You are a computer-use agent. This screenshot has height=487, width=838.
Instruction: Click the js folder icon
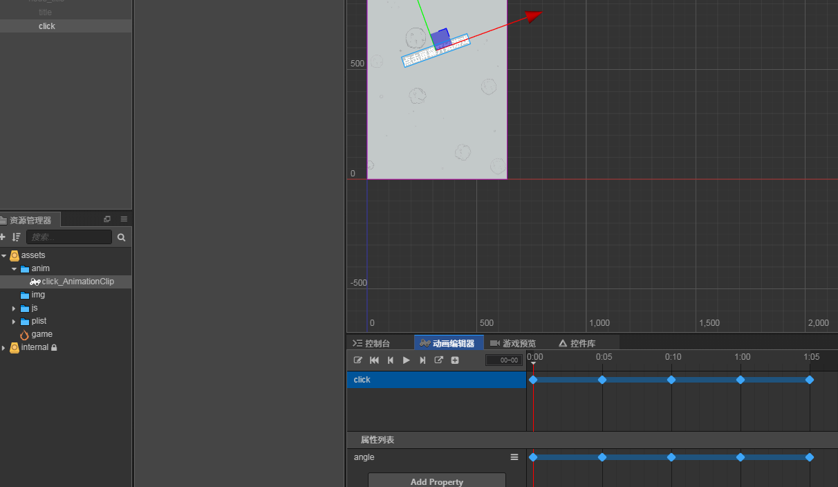pos(25,308)
